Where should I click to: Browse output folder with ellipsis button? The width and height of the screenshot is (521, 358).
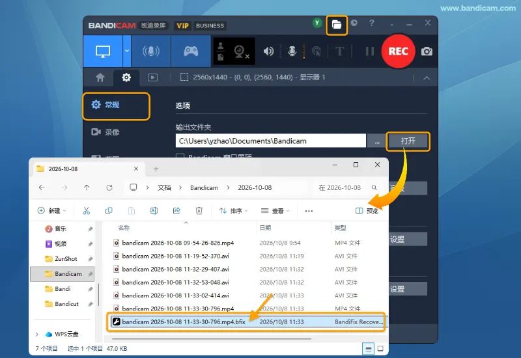coord(377,141)
